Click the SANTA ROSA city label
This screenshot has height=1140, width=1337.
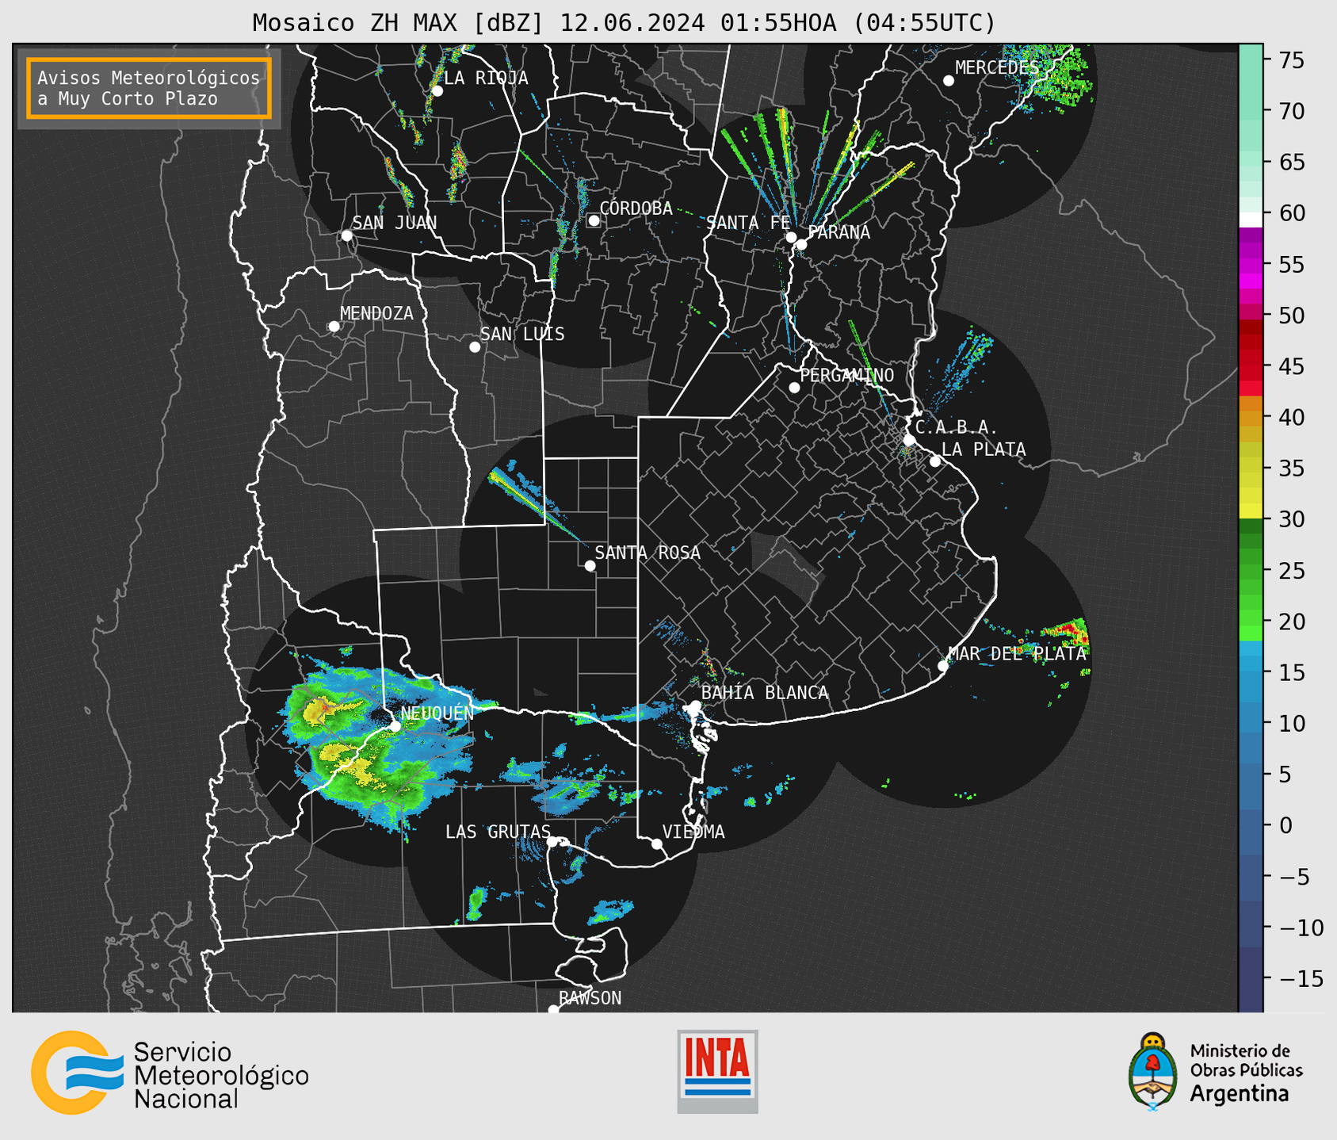click(647, 553)
